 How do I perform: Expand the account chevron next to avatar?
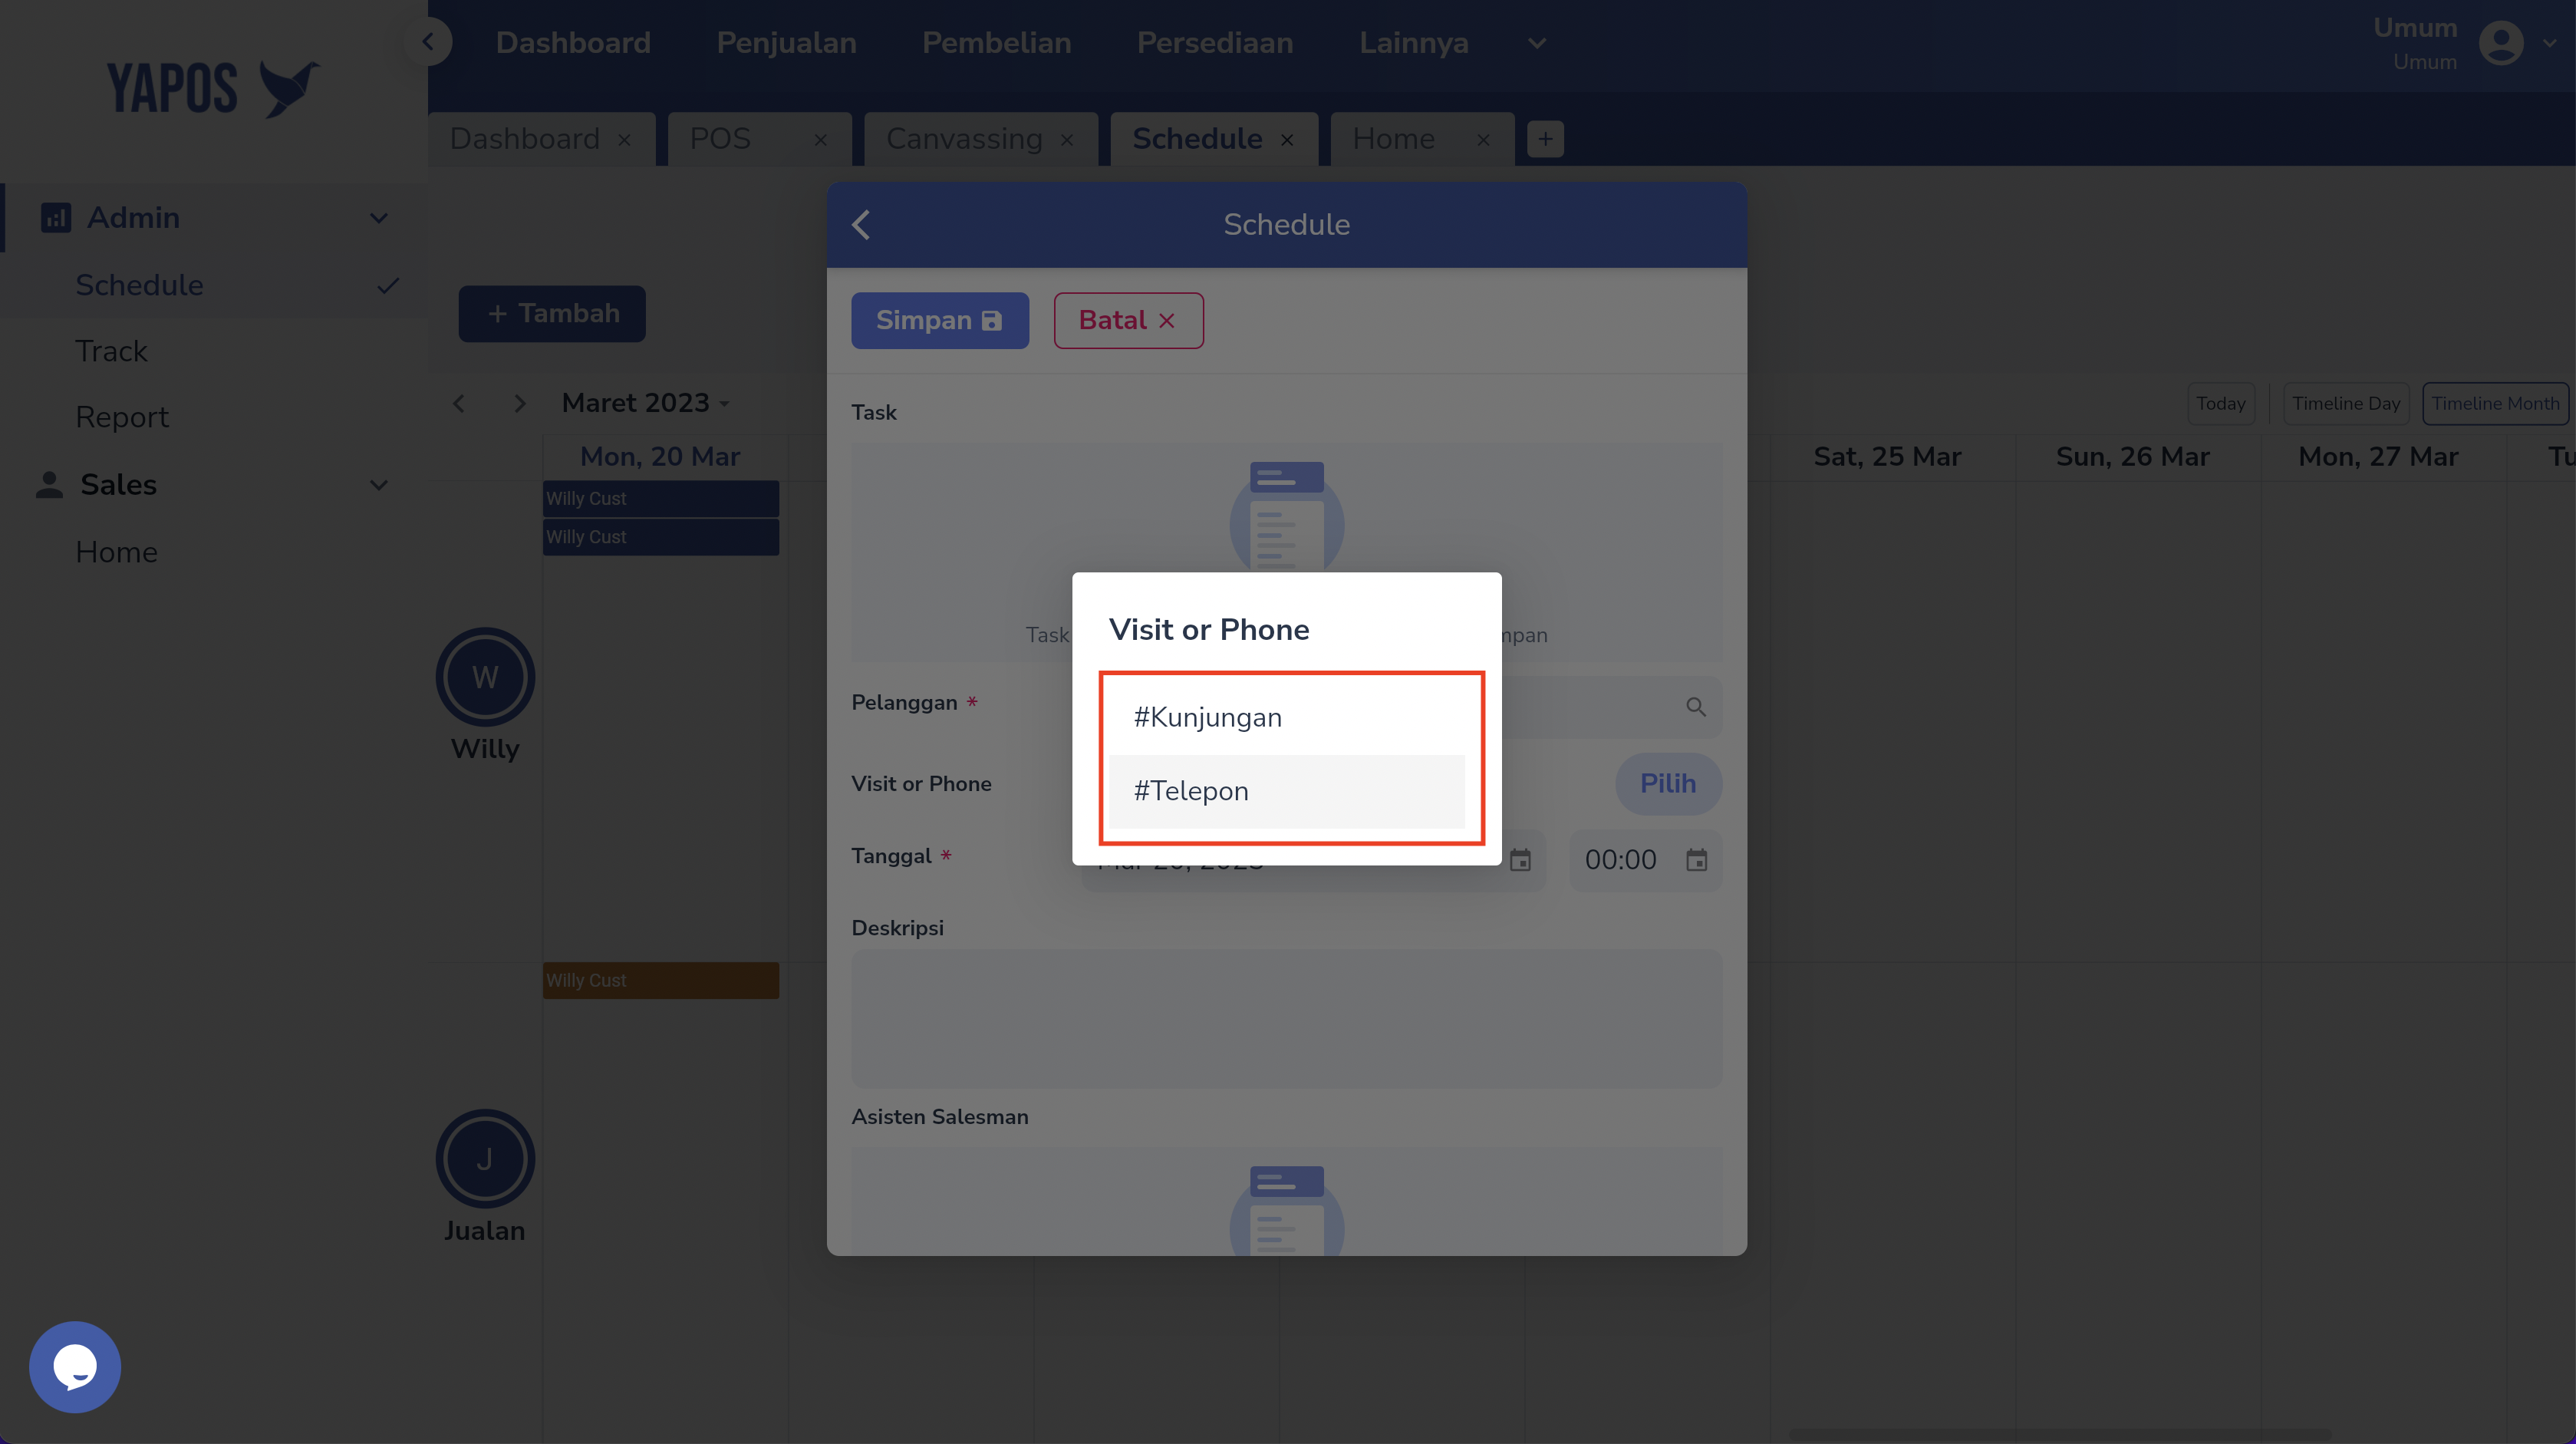(2549, 43)
